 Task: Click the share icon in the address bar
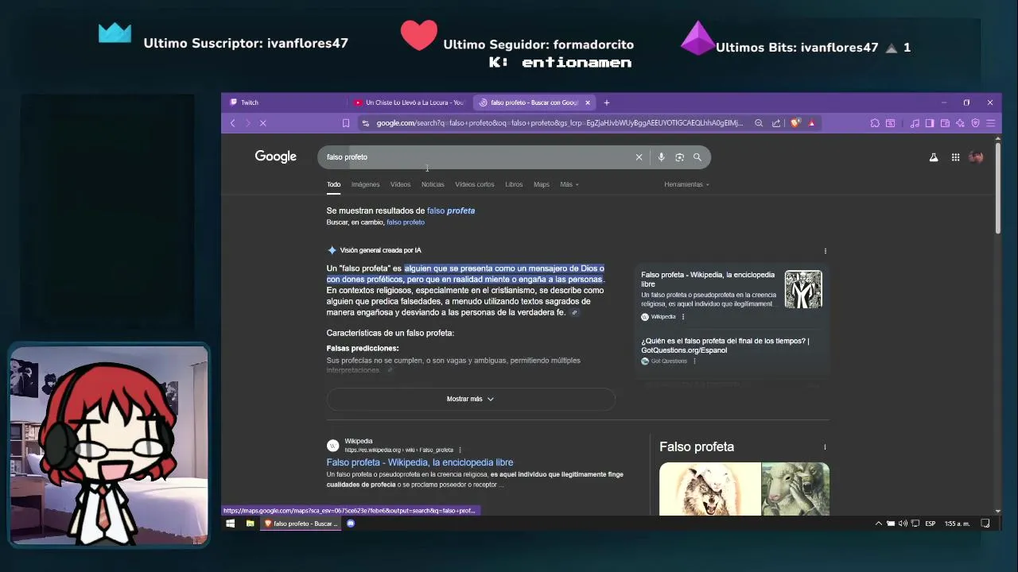coord(776,123)
